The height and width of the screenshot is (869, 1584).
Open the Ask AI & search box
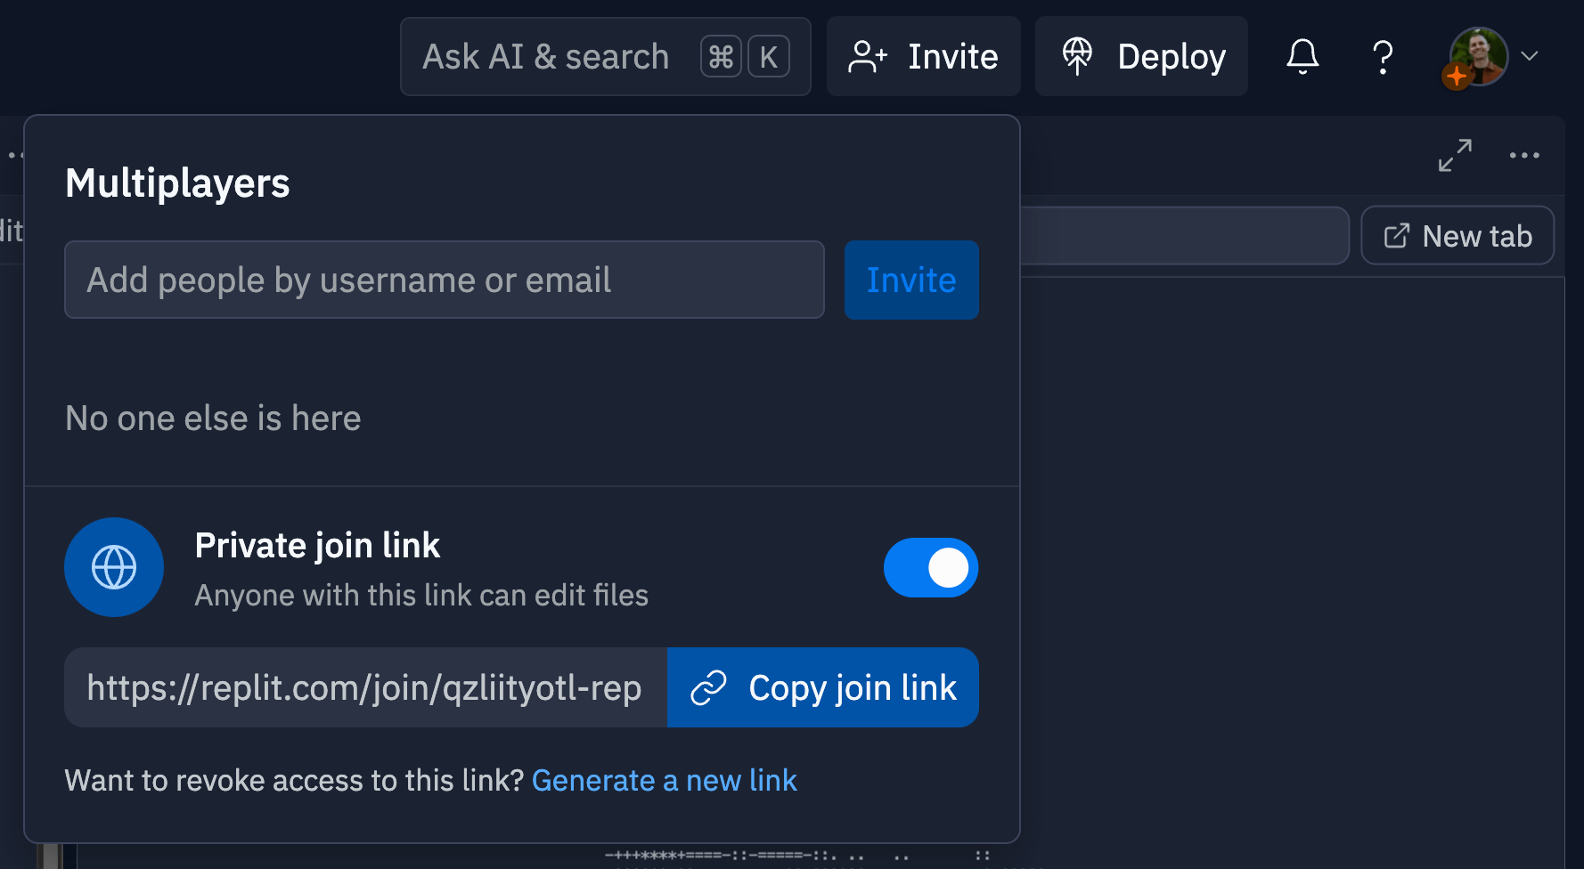coord(605,56)
